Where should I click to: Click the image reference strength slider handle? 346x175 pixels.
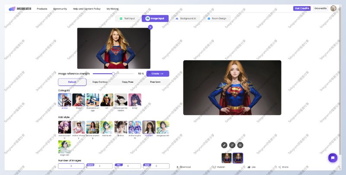coord(113,74)
